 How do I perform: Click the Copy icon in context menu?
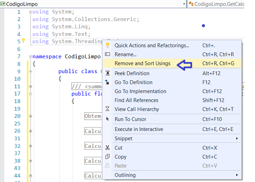pyautogui.click(x=108, y=157)
